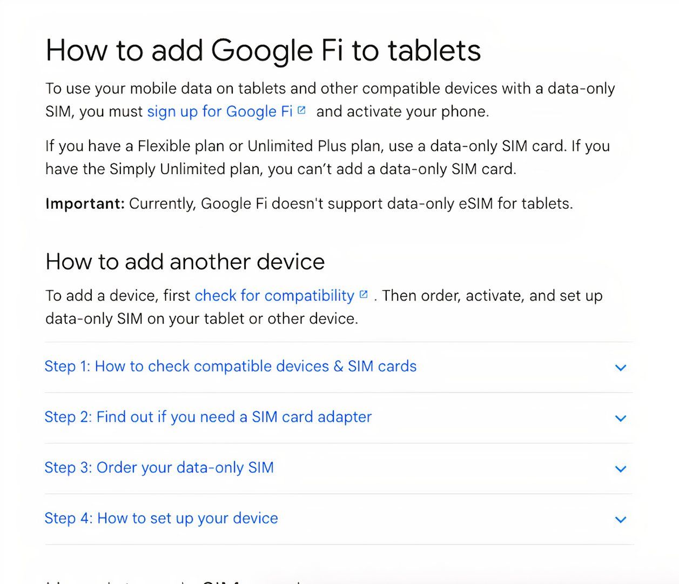
Task: Click the 'doesn't support data-only eSIM for tablets' text
Action: (421, 204)
